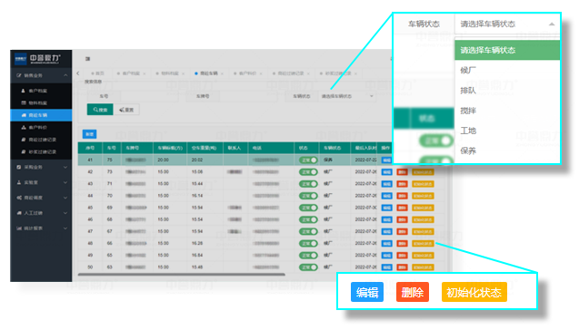
Task: Toggle the status switch in row 46
Action: point(308,219)
